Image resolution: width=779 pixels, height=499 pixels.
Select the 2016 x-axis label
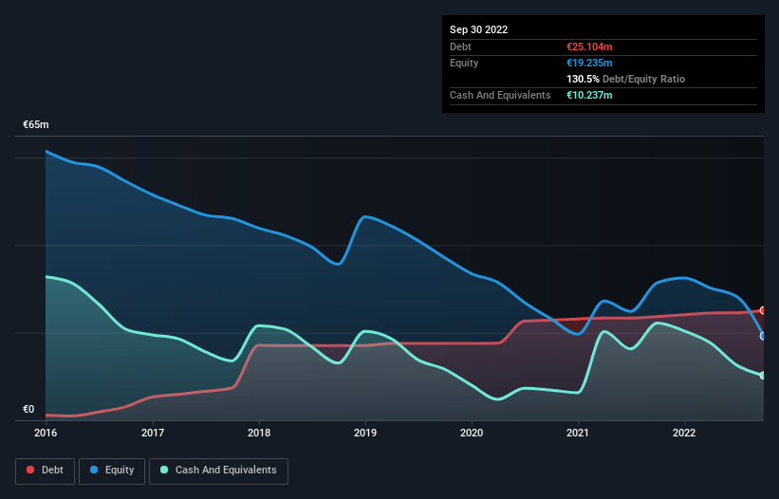point(46,433)
